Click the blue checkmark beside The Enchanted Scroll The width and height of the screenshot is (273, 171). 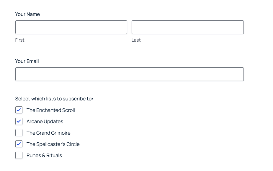click(x=19, y=110)
